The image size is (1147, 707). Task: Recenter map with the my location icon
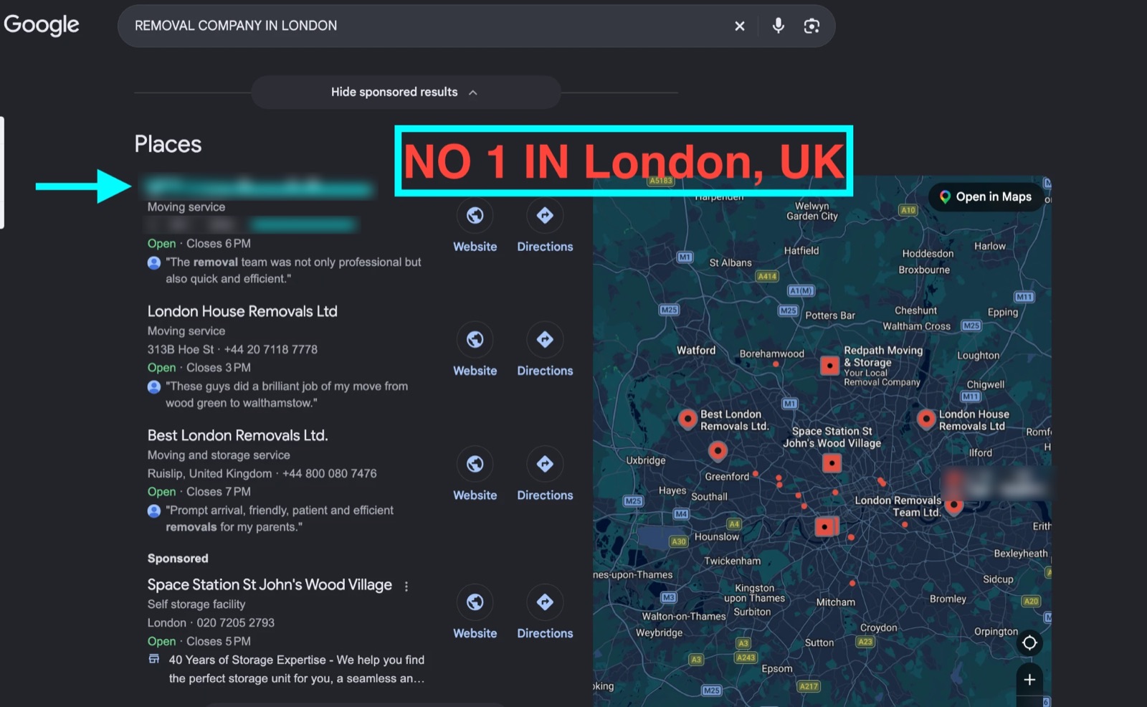click(x=1029, y=642)
